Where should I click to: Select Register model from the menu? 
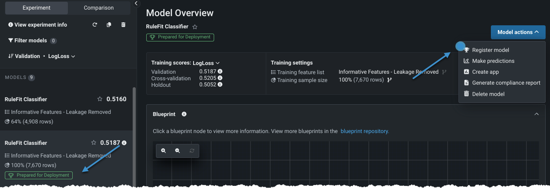click(490, 50)
